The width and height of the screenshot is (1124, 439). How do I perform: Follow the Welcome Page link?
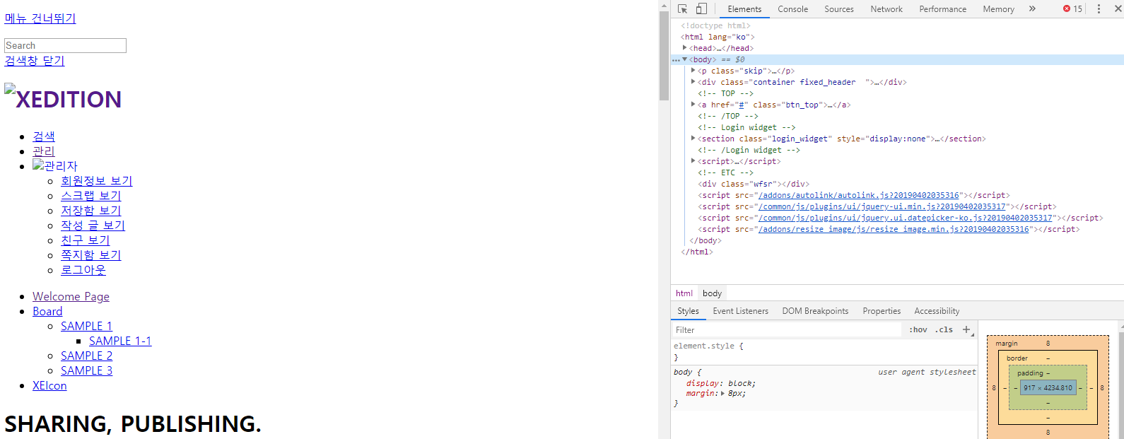pyautogui.click(x=71, y=296)
